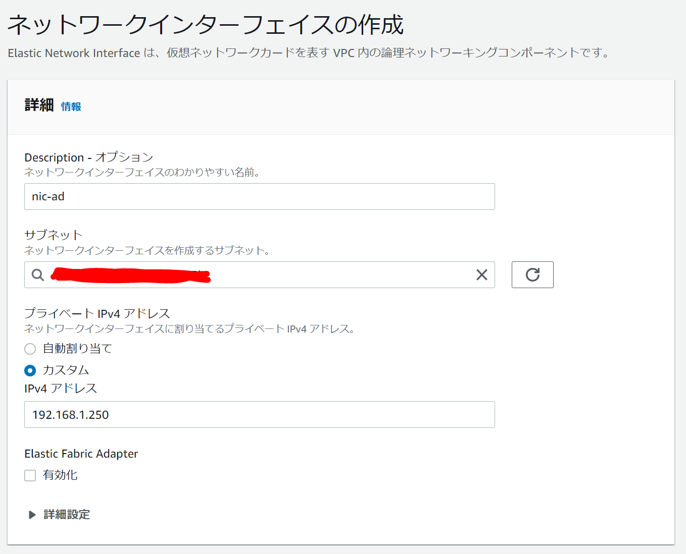Click the 詳細 section header text
686x554 pixels.
coord(39,105)
